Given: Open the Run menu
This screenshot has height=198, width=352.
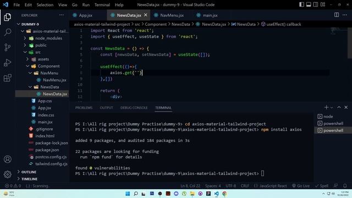Looking at the screenshot, I should [86, 5].
